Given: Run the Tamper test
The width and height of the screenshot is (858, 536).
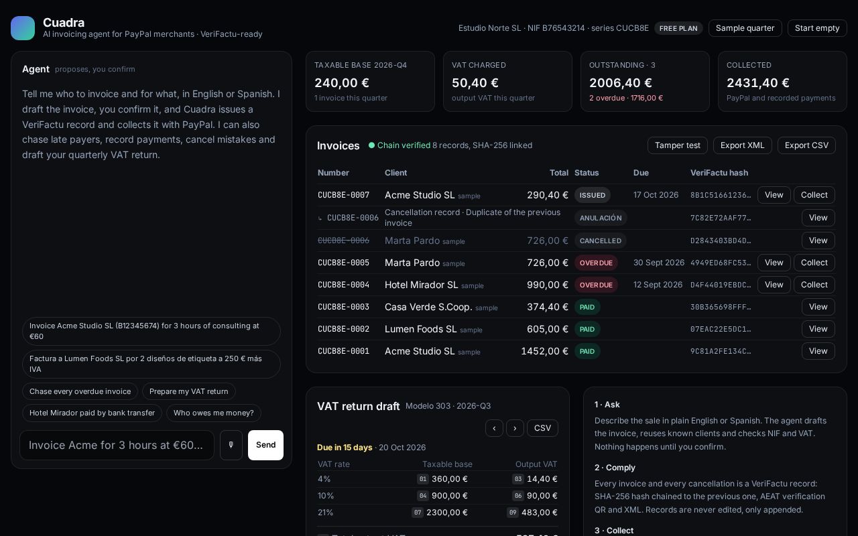Looking at the screenshot, I should coord(677,145).
